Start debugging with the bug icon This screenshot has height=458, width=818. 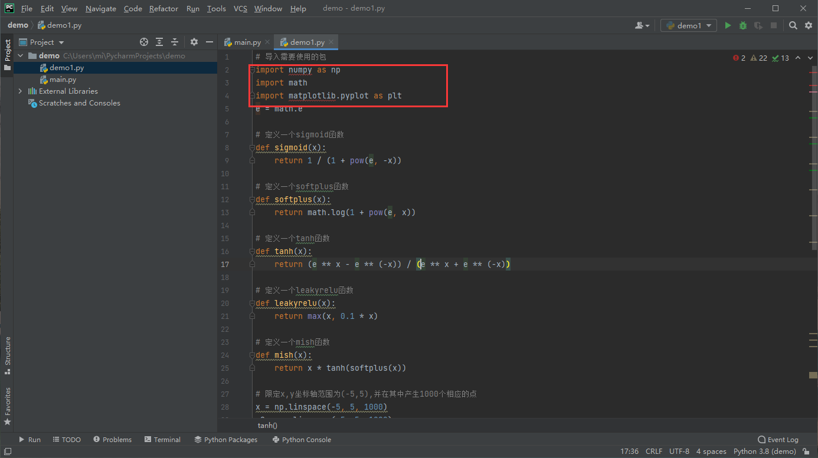coord(743,25)
